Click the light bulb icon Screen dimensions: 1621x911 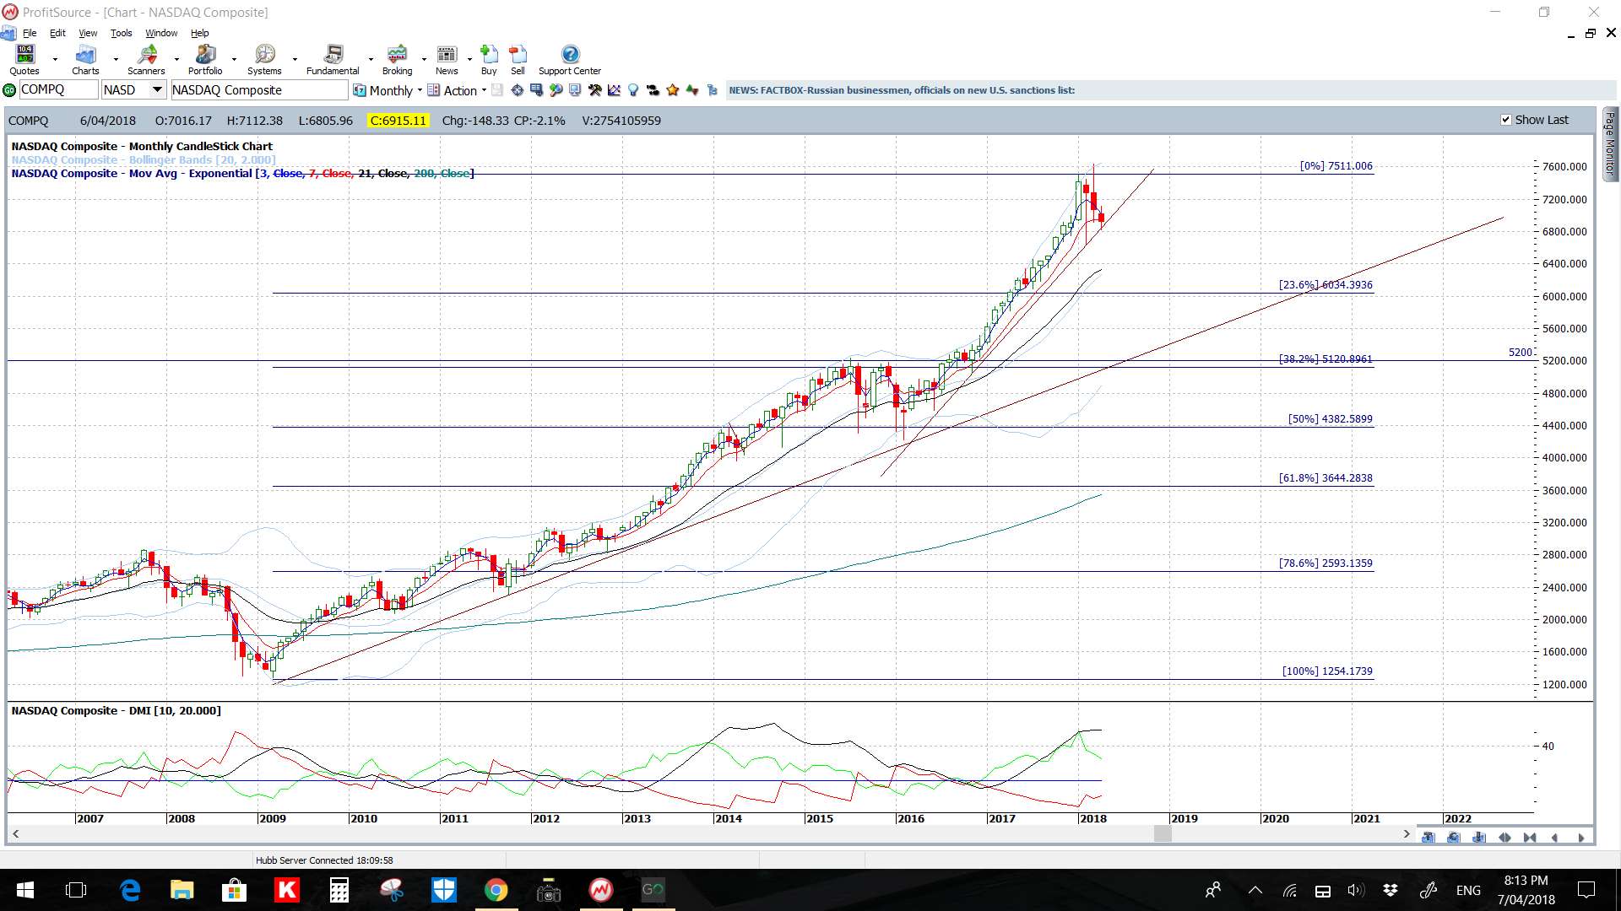coord(633,90)
